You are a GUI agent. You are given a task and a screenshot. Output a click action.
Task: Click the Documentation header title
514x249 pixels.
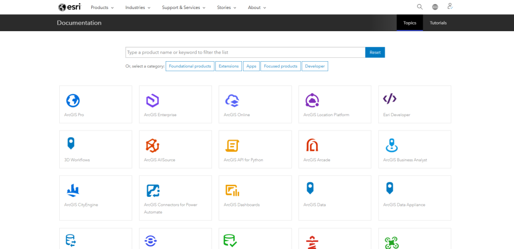pyautogui.click(x=79, y=23)
